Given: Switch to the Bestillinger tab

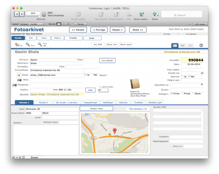Looking at the screenshot, I should (x=108, y=102).
